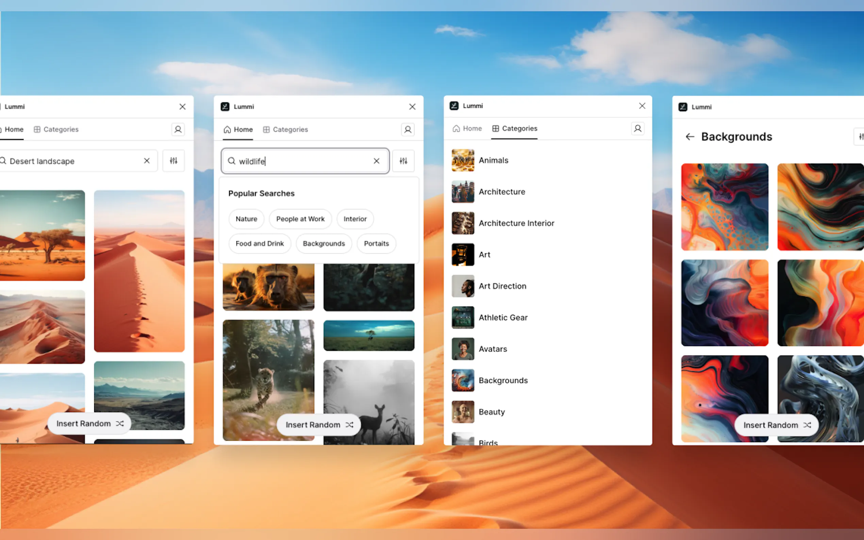The image size is (864, 540).
Task: Switch to Home tab in Categories panel
Action: coord(467,129)
